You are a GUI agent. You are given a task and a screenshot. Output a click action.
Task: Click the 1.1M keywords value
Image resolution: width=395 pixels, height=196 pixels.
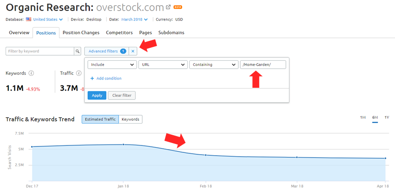pyautogui.click(x=14, y=88)
